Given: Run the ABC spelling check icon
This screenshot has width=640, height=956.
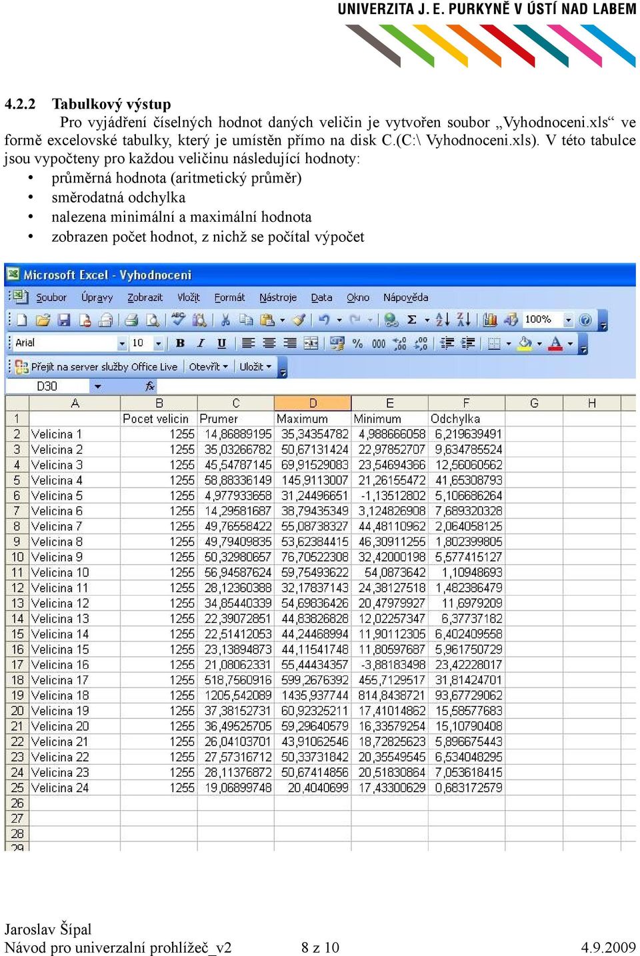Looking at the screenshot, I should [x=178, y=319].
